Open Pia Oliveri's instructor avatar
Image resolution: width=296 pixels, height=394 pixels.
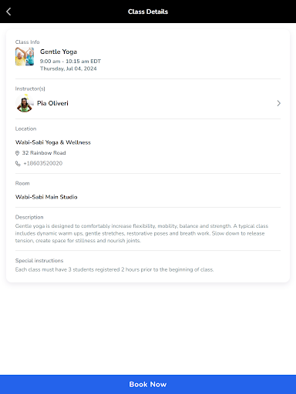coord(25,103)
